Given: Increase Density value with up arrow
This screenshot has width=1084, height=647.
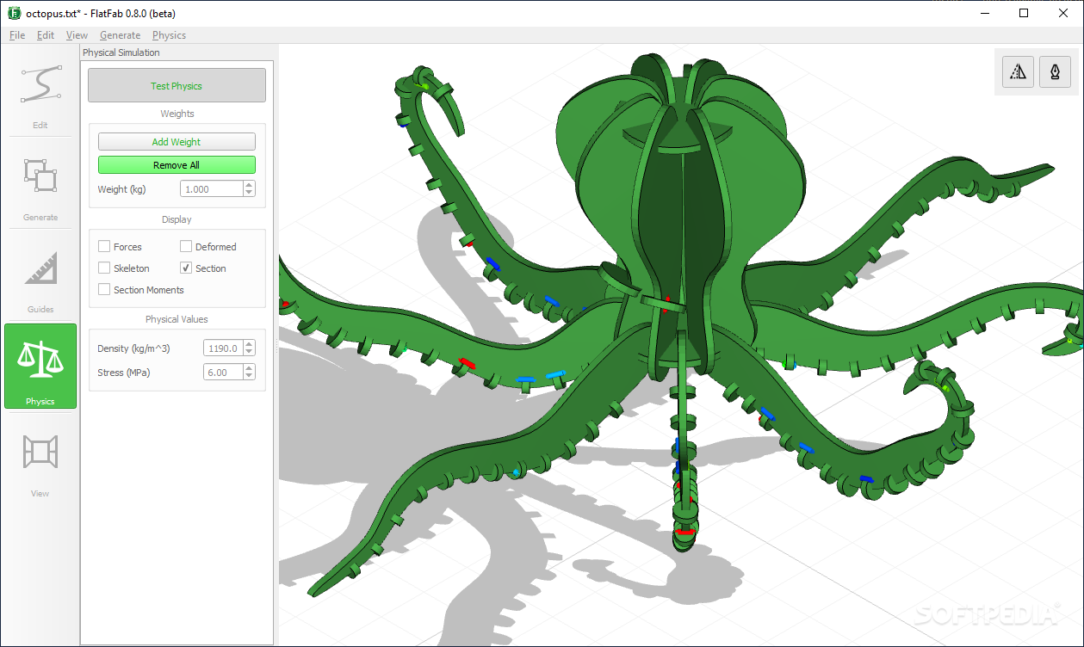Looking at the screenshot, I should click(249, 344).
